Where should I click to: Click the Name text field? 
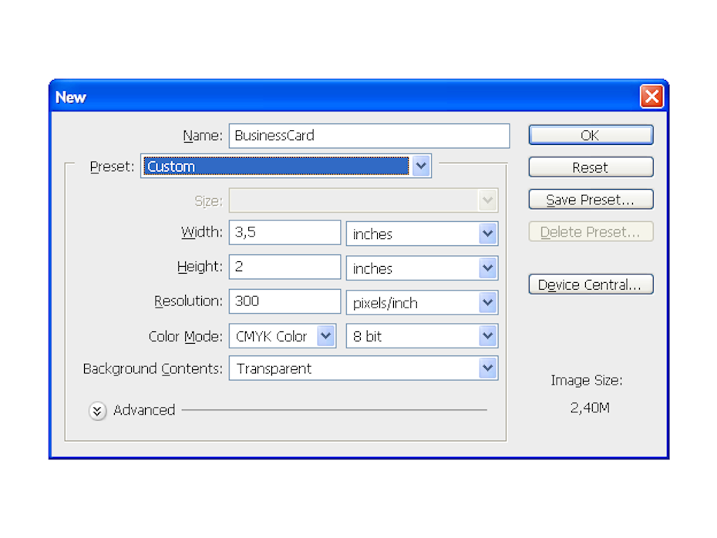369,136
